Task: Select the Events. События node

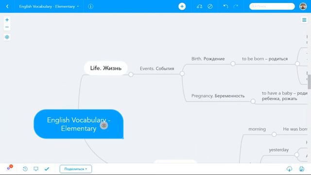Action: (x=157, y=69)
